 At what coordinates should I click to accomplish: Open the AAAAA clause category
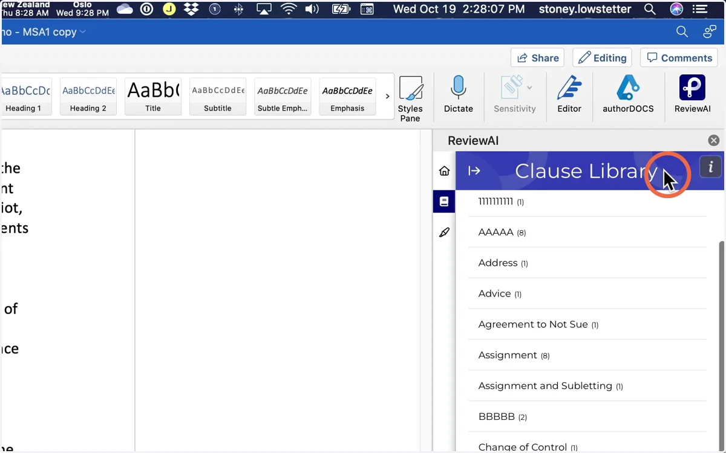(587, 233)
